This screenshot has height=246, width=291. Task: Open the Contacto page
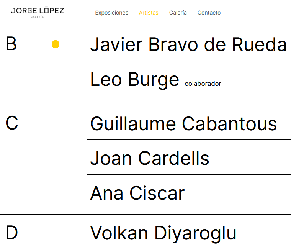pyautogui.click(x=209, y=13)
